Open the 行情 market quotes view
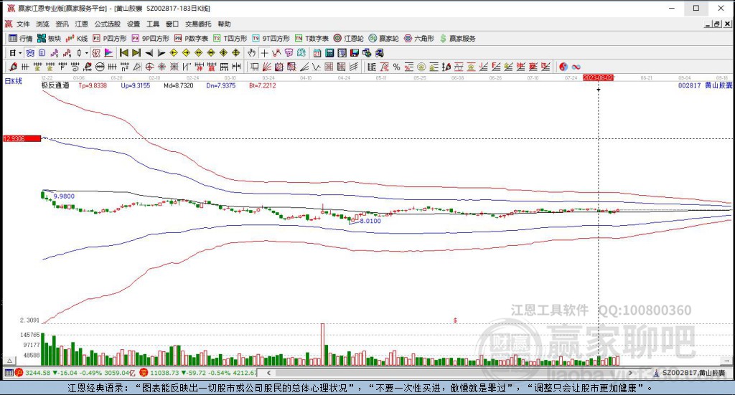This screenshot has width=735, height=395. click(20, 38)
